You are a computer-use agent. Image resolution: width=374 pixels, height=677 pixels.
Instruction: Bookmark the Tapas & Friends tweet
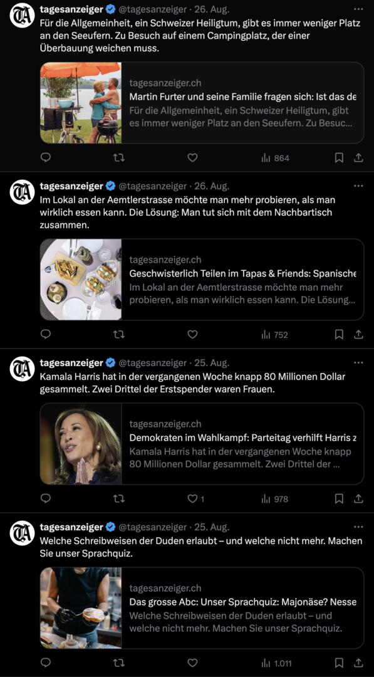click(x=339, y=335)
